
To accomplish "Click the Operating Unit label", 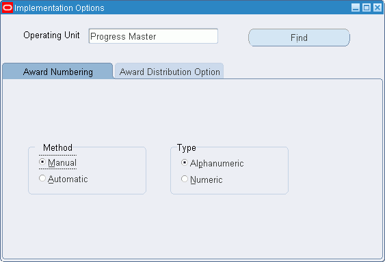I will [x=51, y=35].
